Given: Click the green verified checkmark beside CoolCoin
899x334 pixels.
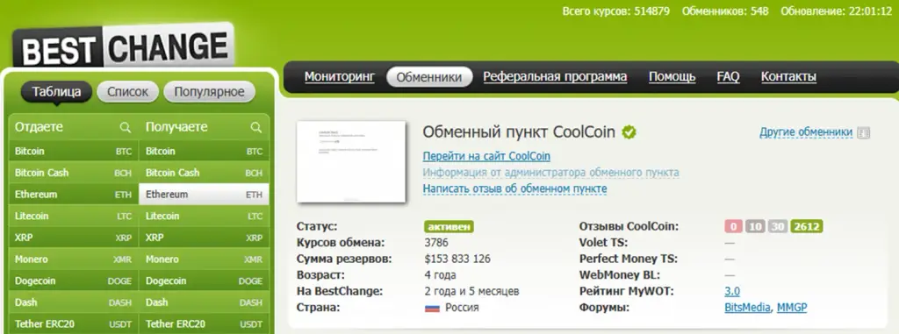Looking at the screenshot, I should point(629,132).
